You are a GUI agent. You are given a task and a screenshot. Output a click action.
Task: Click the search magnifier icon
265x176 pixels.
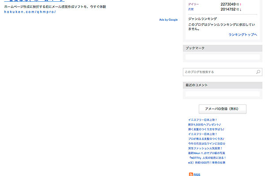click(x=258, y=72)
